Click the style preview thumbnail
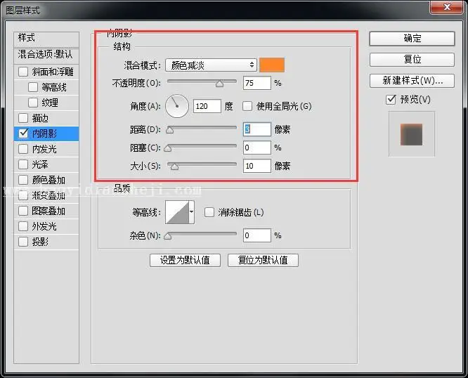Image resolution: width=468 pixels, height=378 pixels. (412, 134)
